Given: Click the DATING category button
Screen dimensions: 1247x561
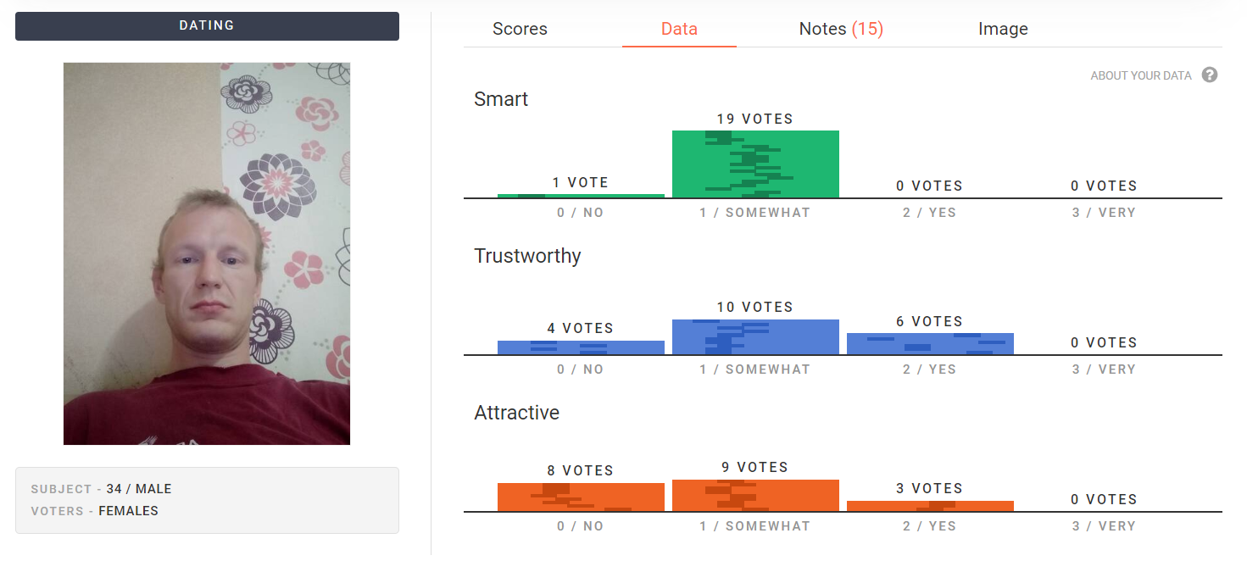Looking at the screenshot, I should (207, 25).
